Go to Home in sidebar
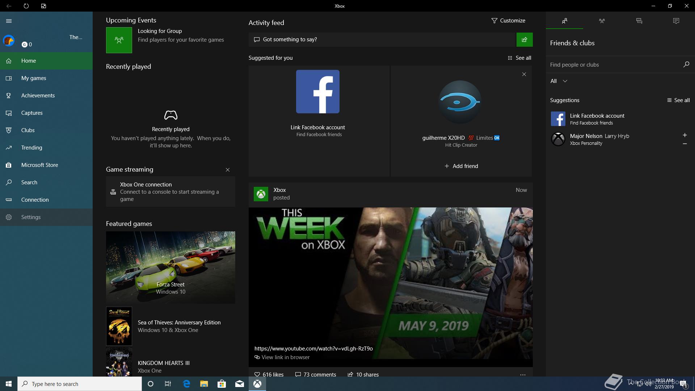 coord(46,61)
